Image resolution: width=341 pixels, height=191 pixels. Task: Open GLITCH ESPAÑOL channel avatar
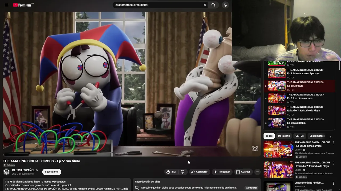(x=6, y=172)
